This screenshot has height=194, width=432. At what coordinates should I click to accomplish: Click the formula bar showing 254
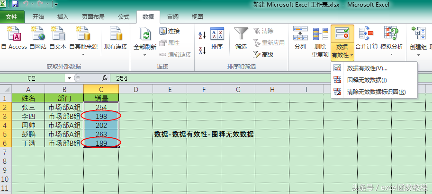270,78
